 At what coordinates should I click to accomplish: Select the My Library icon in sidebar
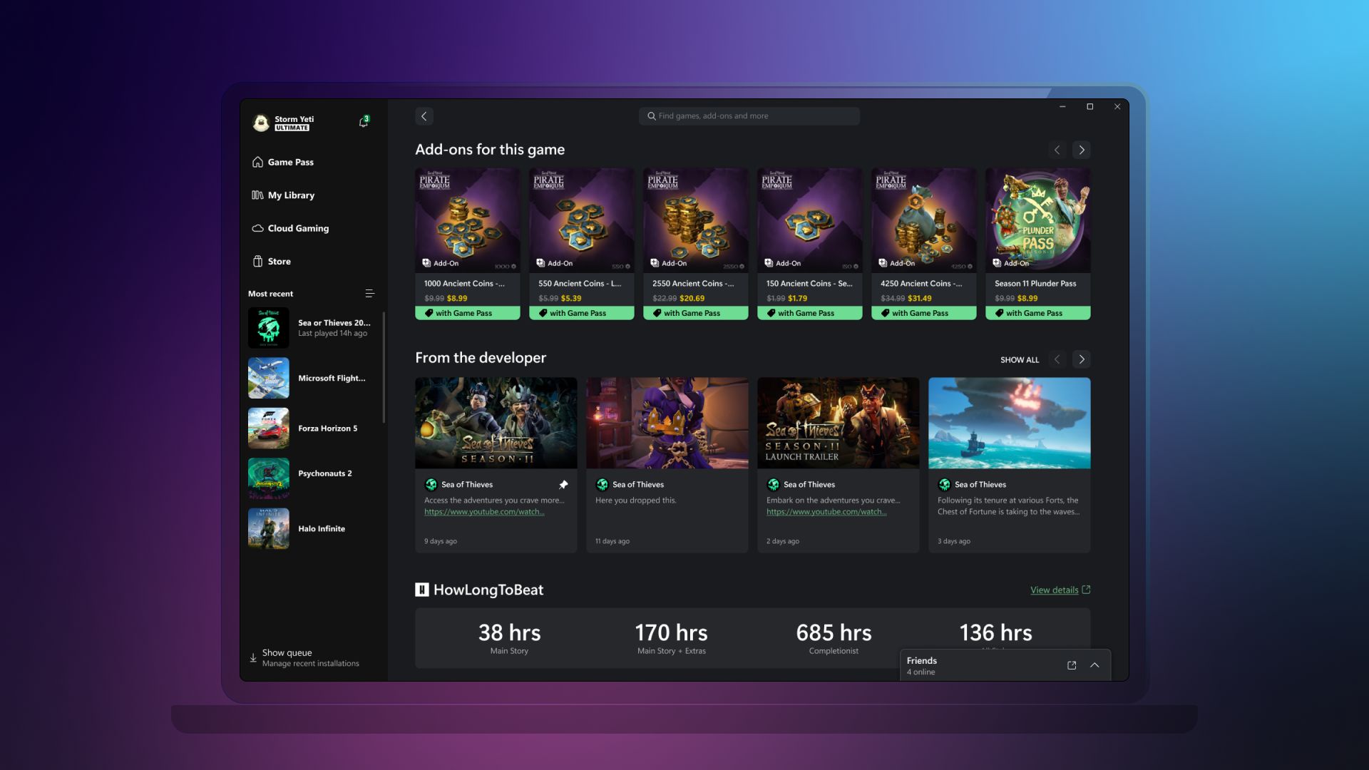[257, 195]
